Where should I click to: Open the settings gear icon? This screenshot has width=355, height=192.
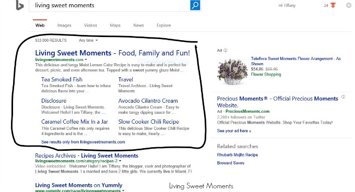(x=349, y=5)
